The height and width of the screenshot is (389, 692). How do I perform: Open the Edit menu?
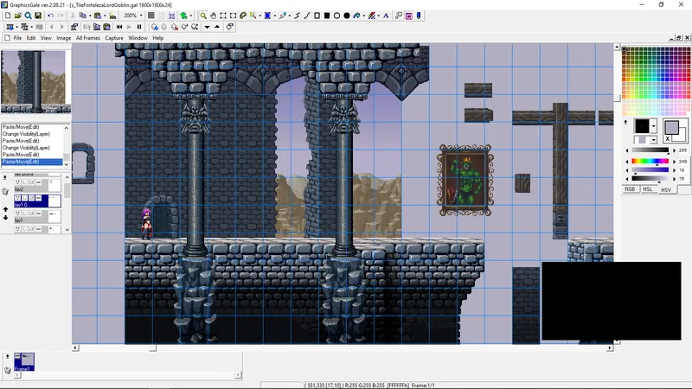tap(31, 38)
